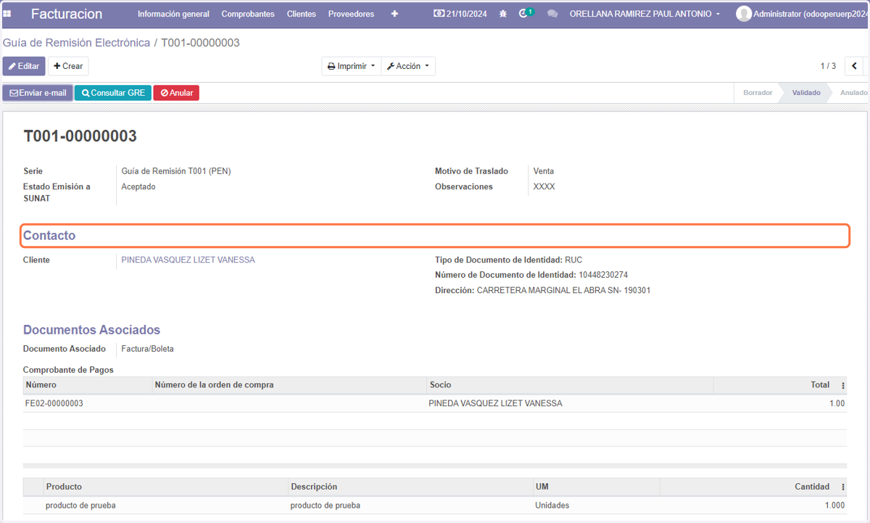
Task: Expand the Imprimir dropdown
Action: coord(352,66)
